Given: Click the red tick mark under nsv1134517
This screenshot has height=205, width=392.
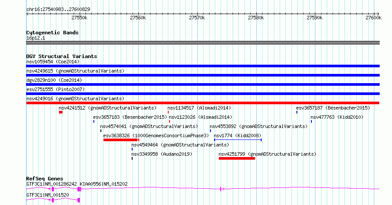Looking at the screenshot, I should tap(168, 112).
